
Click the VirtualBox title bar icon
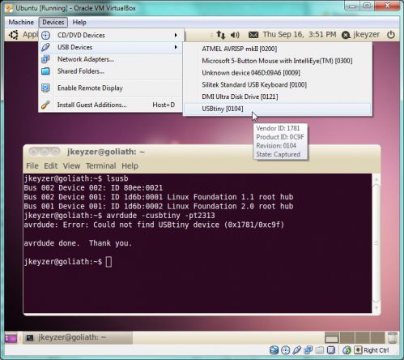point(9,8)
